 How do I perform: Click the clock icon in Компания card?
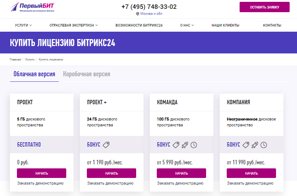tap(264, 145)
